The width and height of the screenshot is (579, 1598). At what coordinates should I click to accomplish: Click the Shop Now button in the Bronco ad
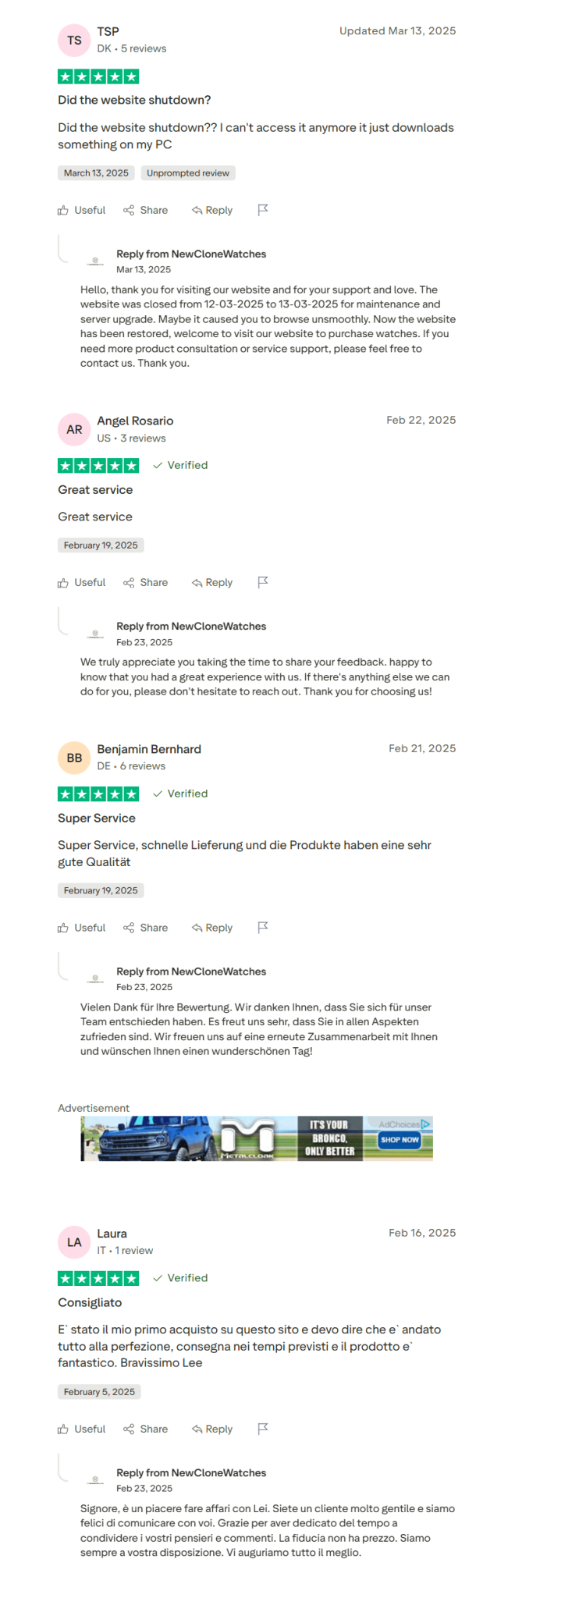click(x=400, y=1140)
